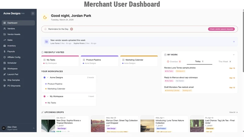Viewport: 244px width, 137px height.
Task: Click the Scheduler calendar icon
Action: (x=5, y=63)
